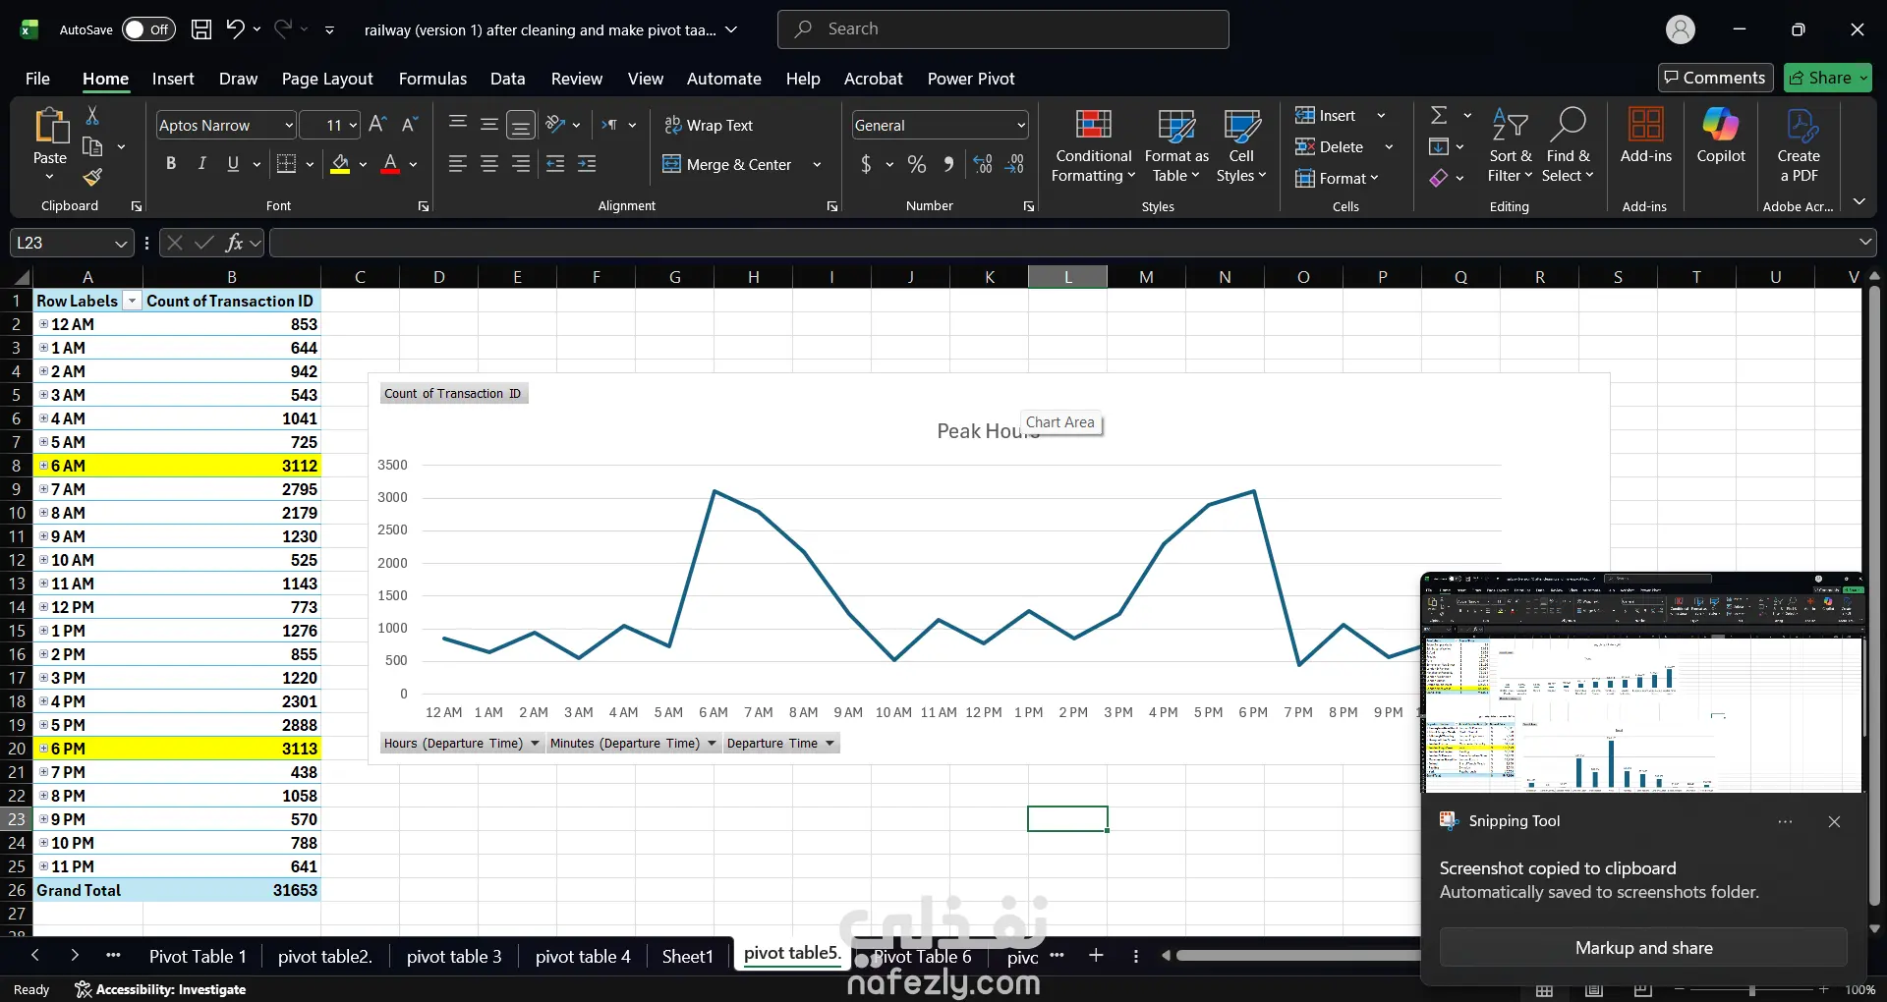Open Hours (Departure Time) field dropdown
1887x1002 pixels.
(x=535, y=744)
